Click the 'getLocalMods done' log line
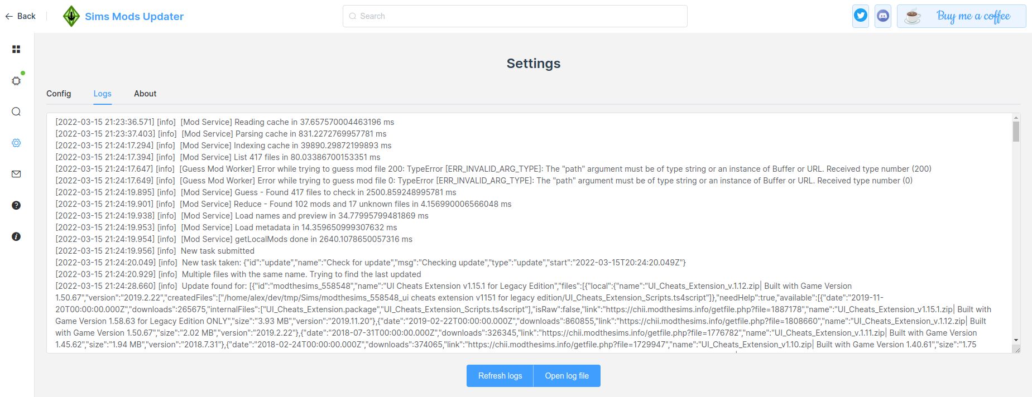 [x=234, y=239]
